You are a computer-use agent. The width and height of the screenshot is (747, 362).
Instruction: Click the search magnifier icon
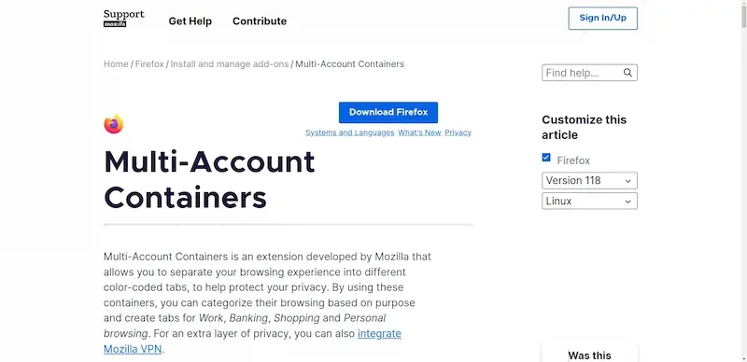coord(627,73)
